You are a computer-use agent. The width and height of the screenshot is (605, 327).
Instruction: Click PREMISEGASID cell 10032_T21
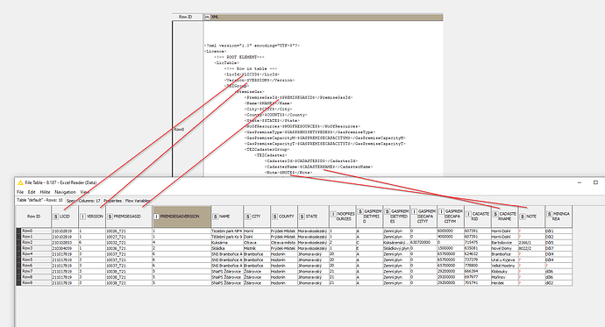point(129,243)
